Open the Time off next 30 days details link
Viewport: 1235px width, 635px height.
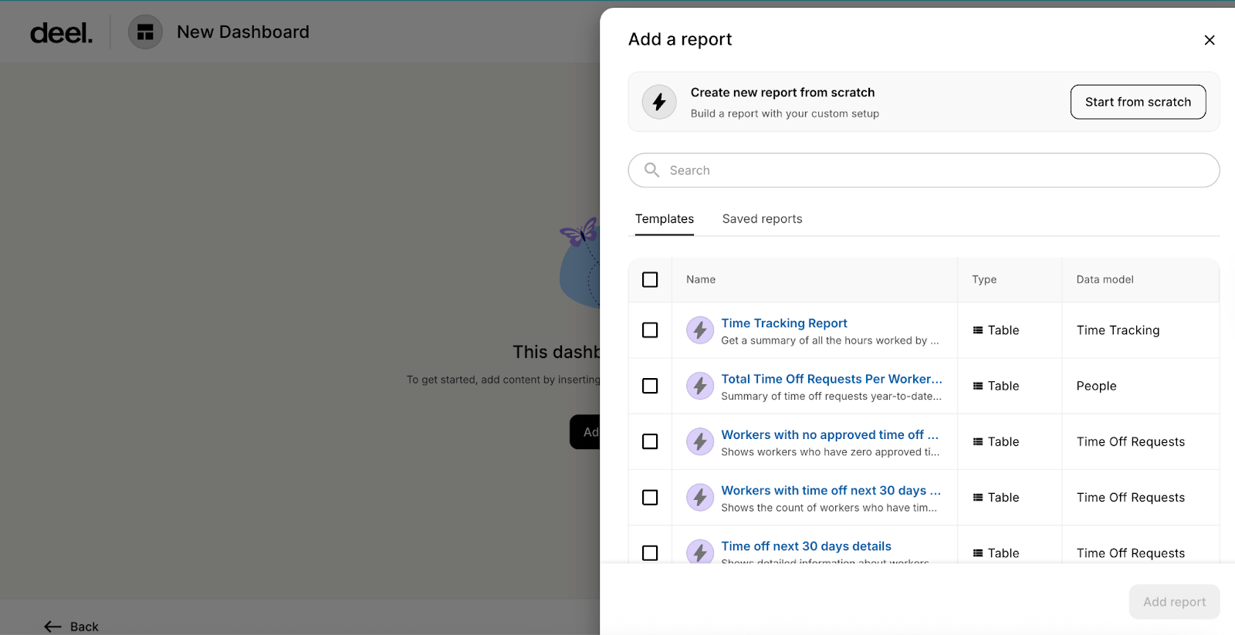pyautogui.click(x=806, y=546)
